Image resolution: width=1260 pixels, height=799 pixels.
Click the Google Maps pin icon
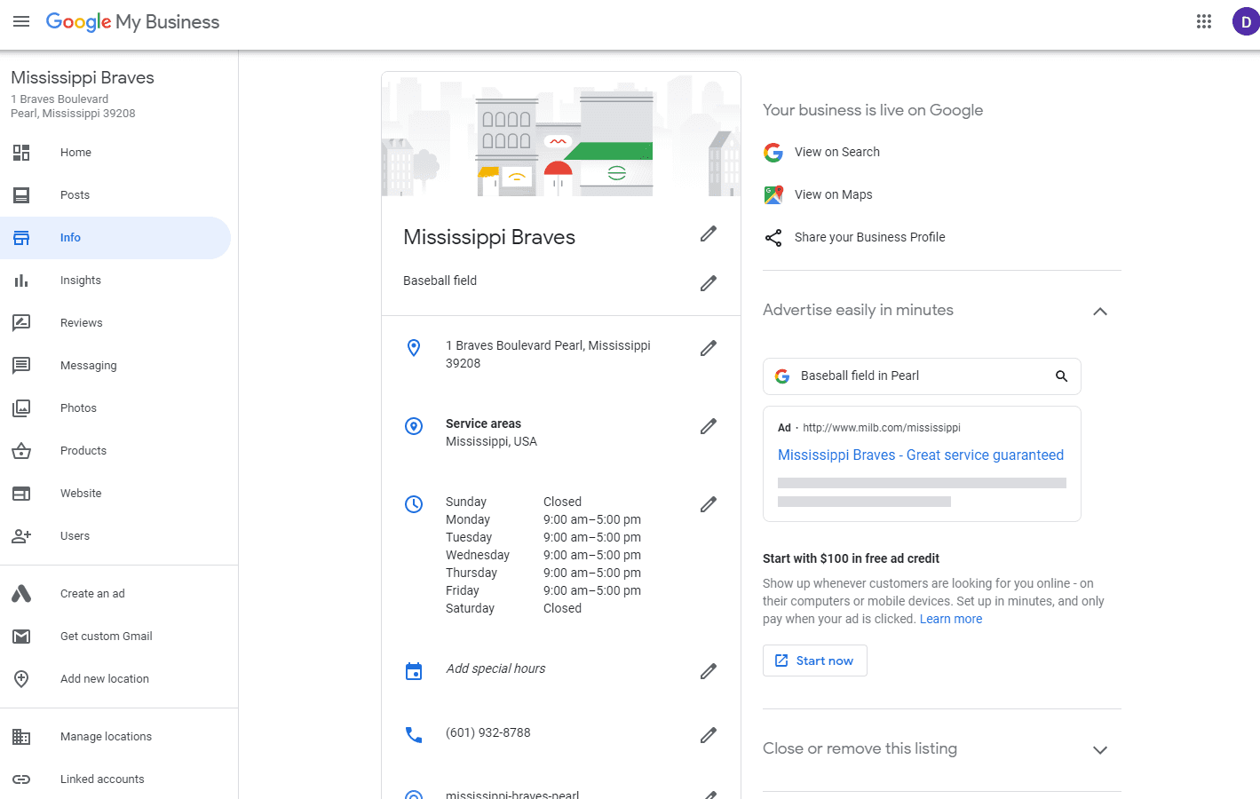773,194
